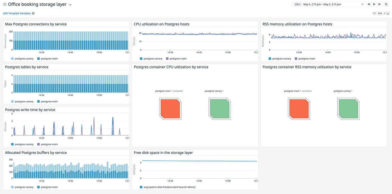The image size is (392, 194).
Task: Click Free disk space in the storage layer title
Action: [163, 153]
